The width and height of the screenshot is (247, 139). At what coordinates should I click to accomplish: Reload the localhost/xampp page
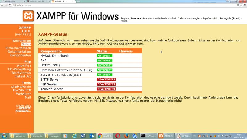[x=10, y=5]
